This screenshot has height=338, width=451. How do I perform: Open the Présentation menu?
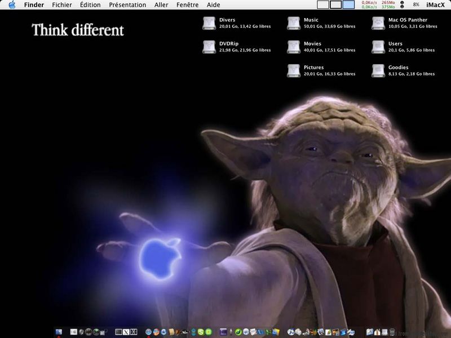127,5
